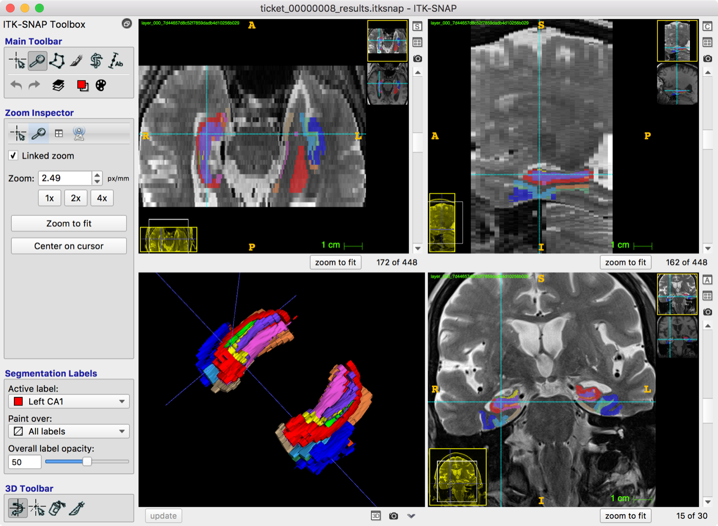The width and height of the screenshot is (718, 526).
Task: Click the Center on cursor button
Action: pos(69,246)
